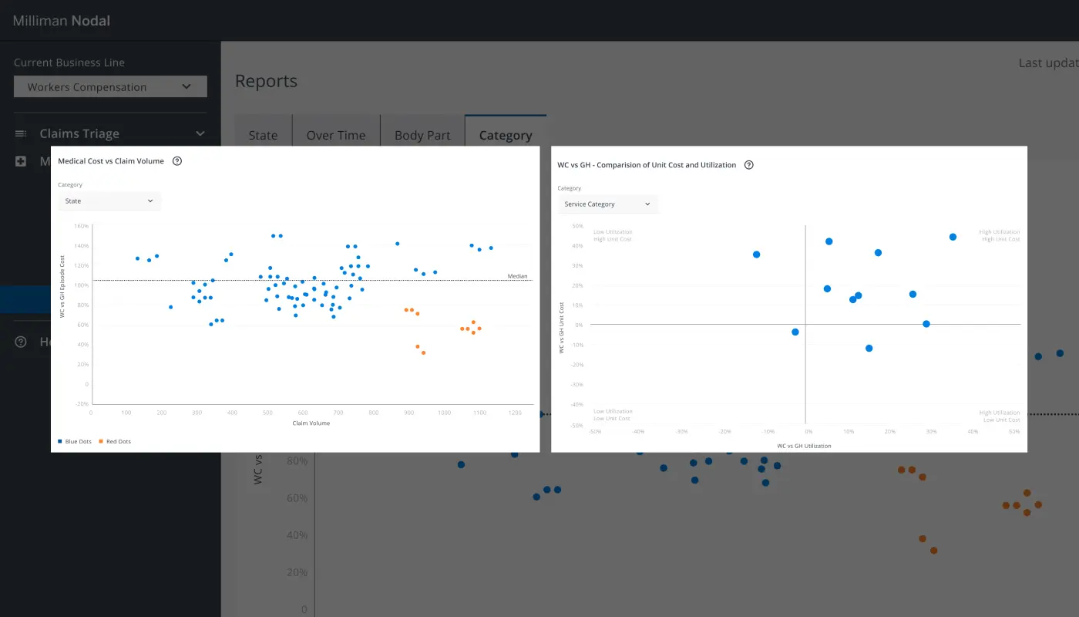Click the orange Red Dots legend square
Image resolution: width=1079 pixels, height=617 pixels.
point(102,442)
